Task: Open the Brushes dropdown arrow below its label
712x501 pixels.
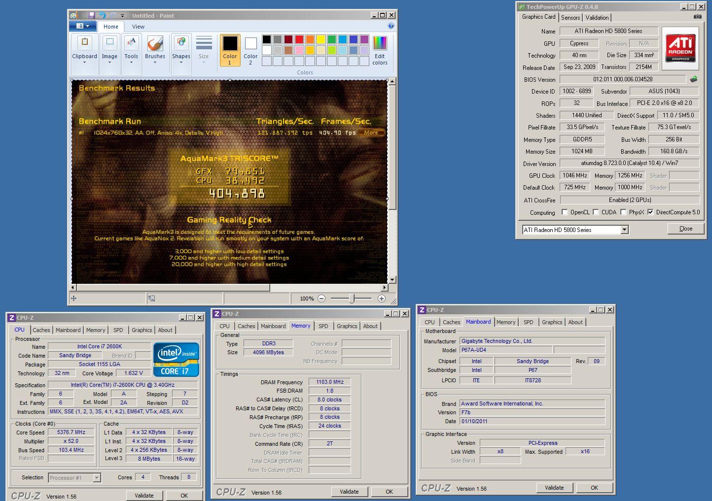Action: pos(155,62)
